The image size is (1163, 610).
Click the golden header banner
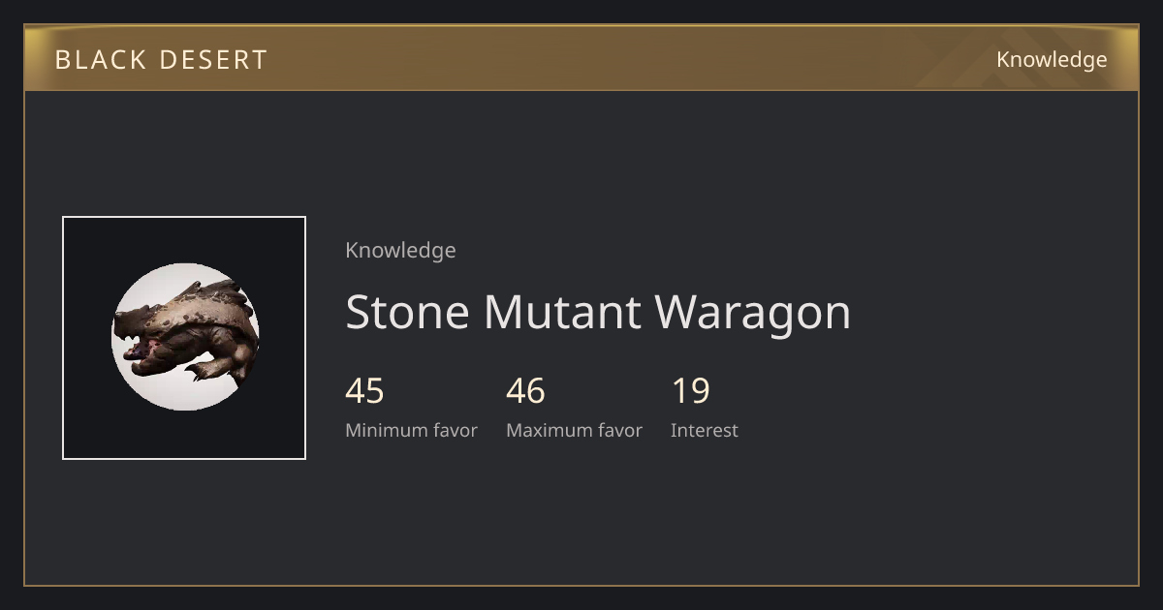581,58
